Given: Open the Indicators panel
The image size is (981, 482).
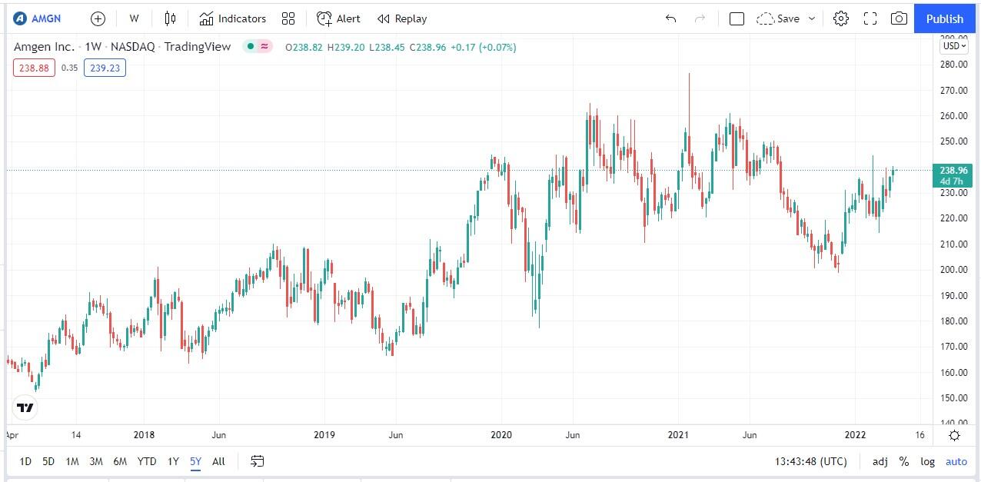Looking at the screenshot, I should pyautogui.click(x=232, y=18).
